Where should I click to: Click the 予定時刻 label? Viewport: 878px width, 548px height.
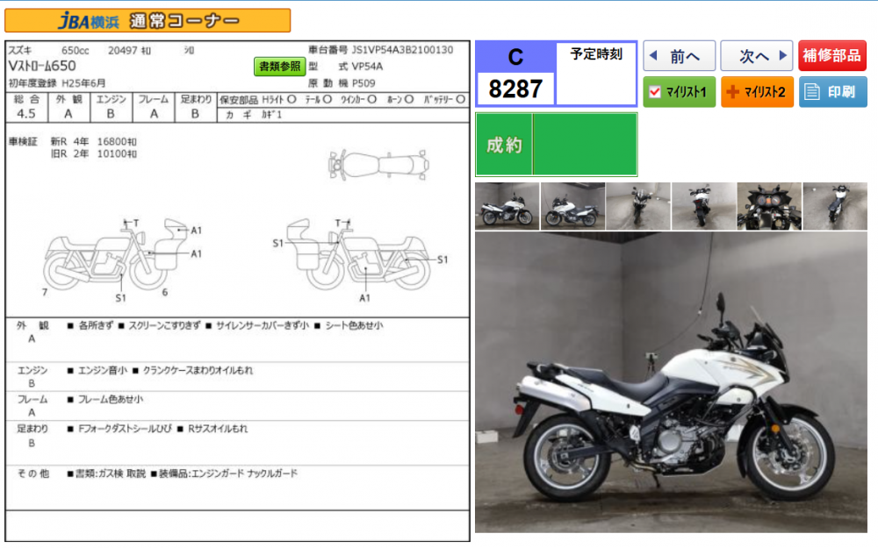coord(596,54)
